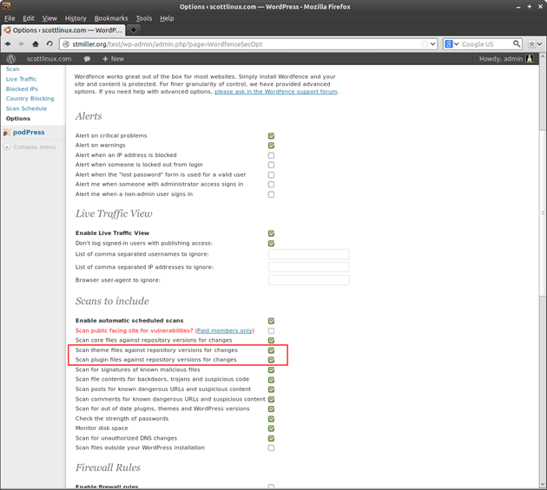Viewport: 547px width, 490px height.
Task: Open the Bookmarks menu
Action: (x=110, y=17)
